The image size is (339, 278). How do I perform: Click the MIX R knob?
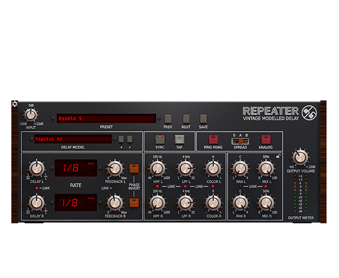pos(266,203)
